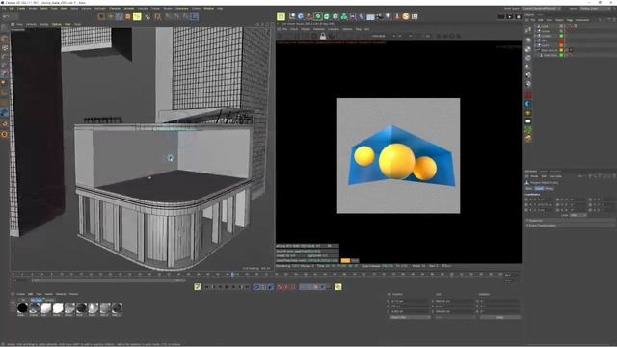Click the red square icon in side palette
617x347 pixels.
click(528, 95)
